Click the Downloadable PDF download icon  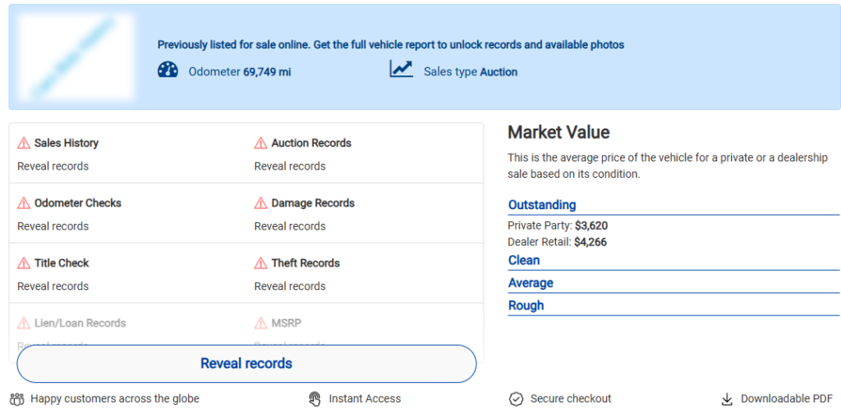(x=727, y=398)
